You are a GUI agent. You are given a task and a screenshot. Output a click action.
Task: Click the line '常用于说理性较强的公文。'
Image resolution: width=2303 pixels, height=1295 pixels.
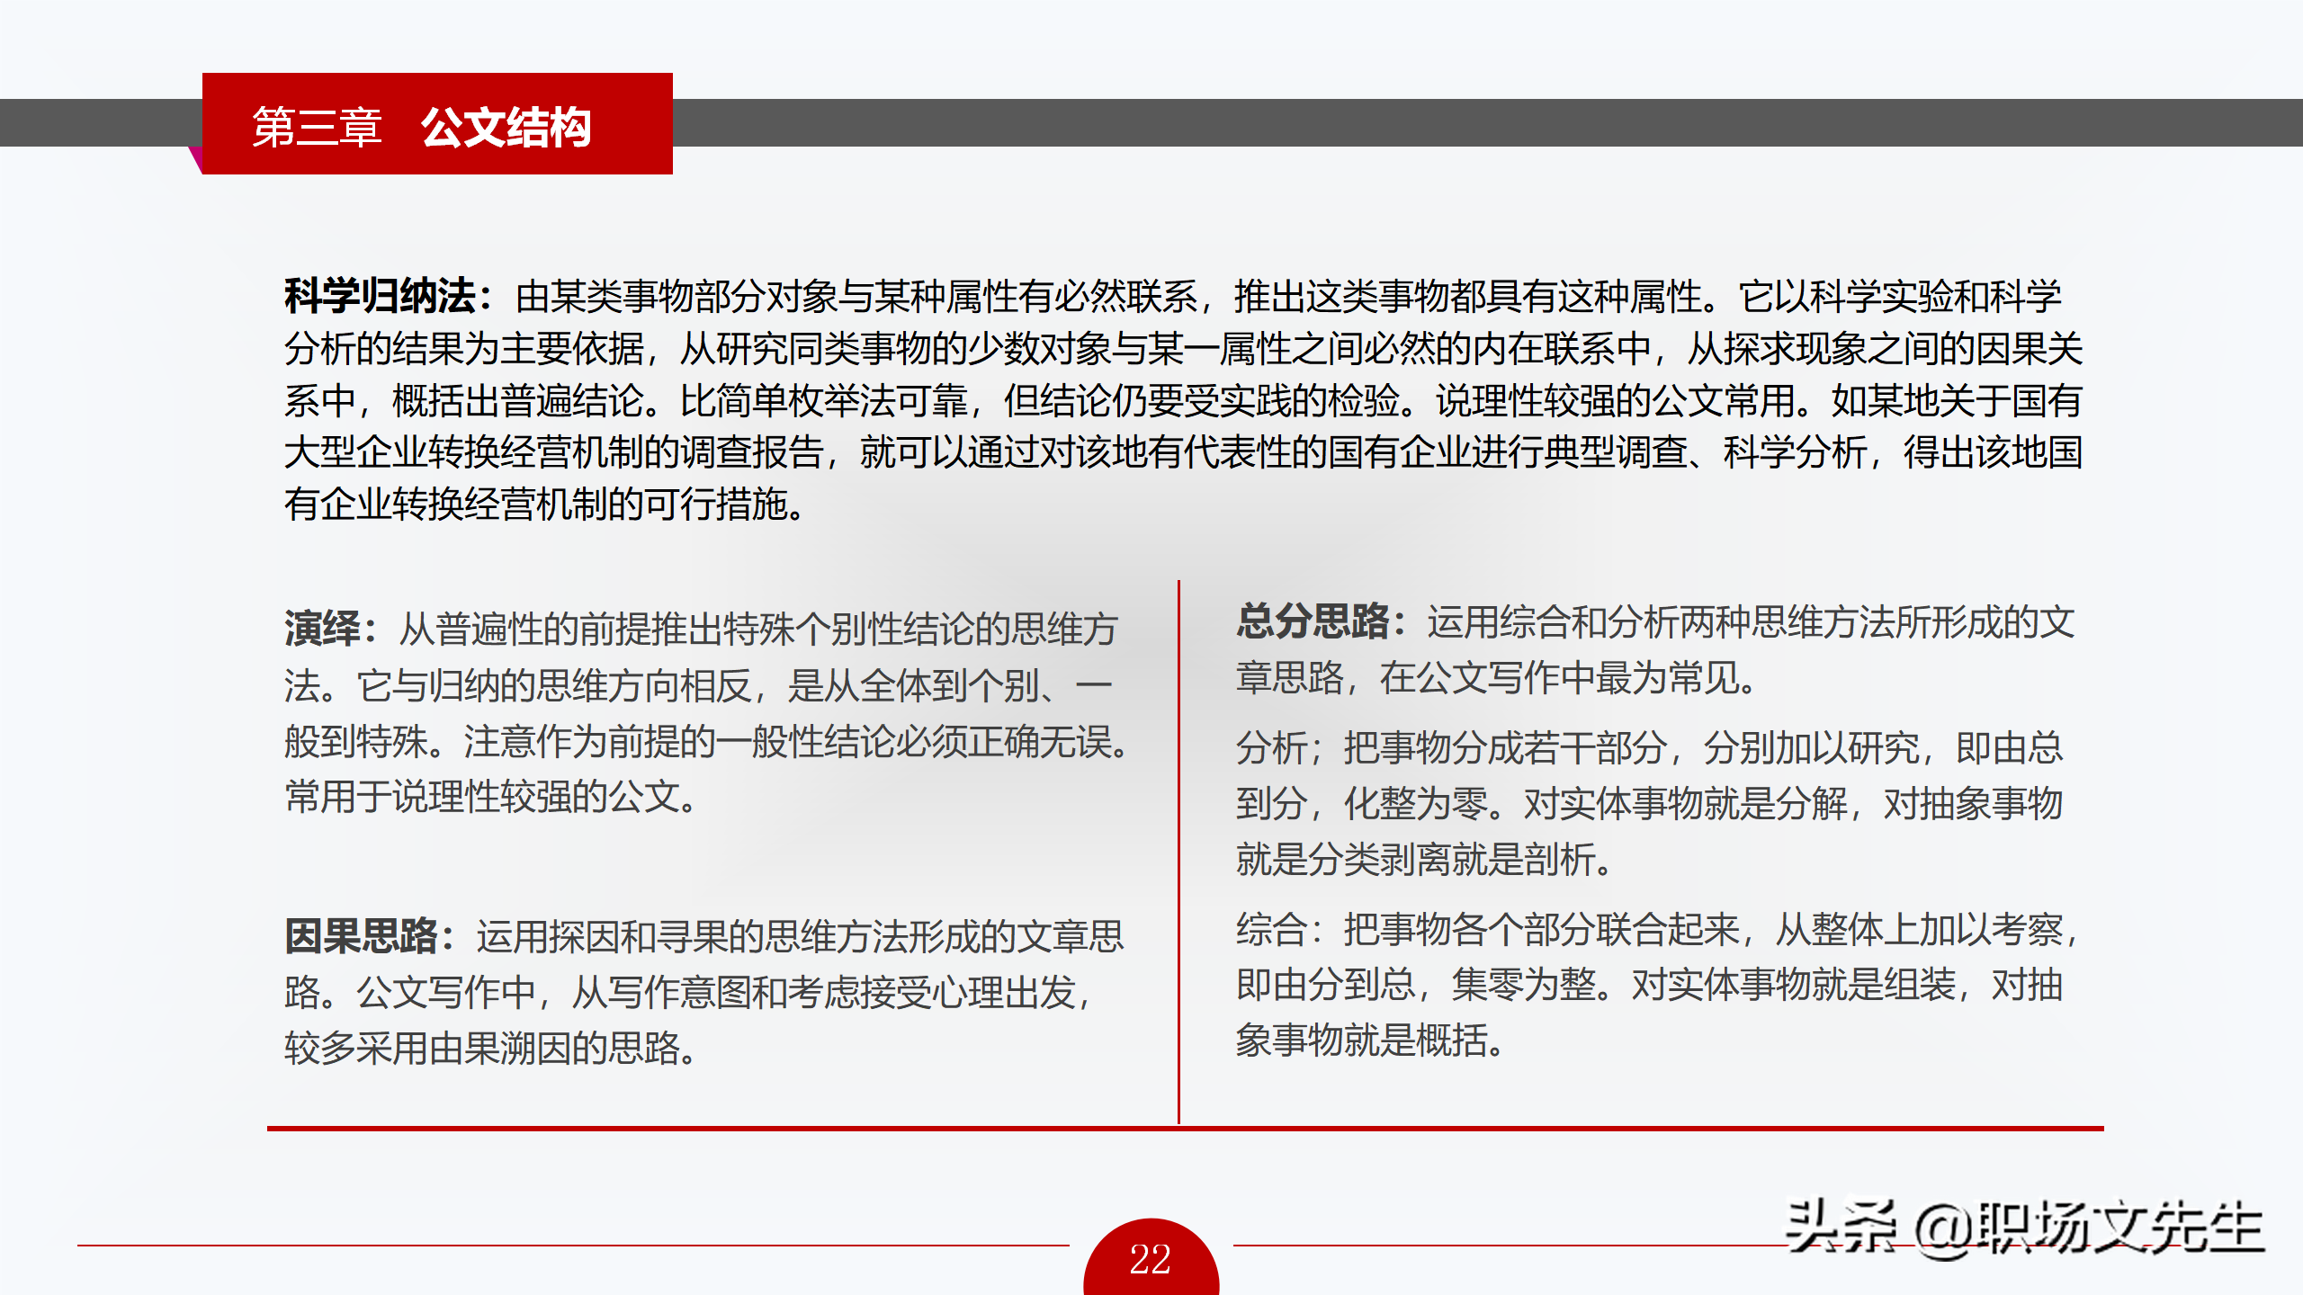tap(491, 797)
